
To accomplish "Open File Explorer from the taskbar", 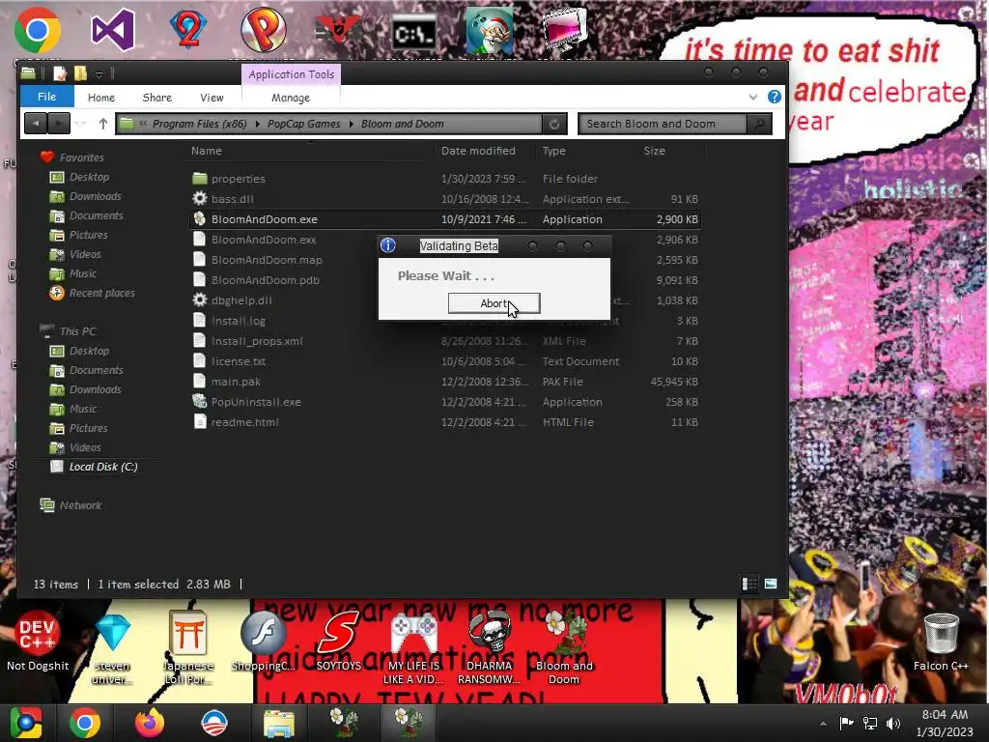I will pos(279,723).
